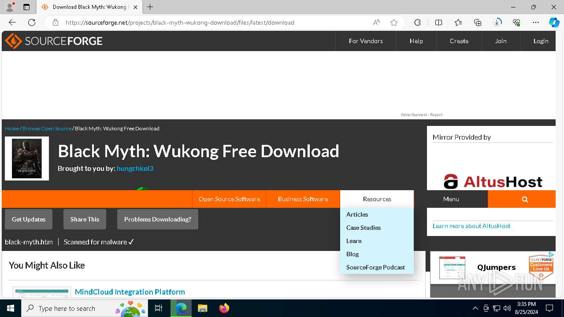Open browser Extensions icon

pos(417,22)
